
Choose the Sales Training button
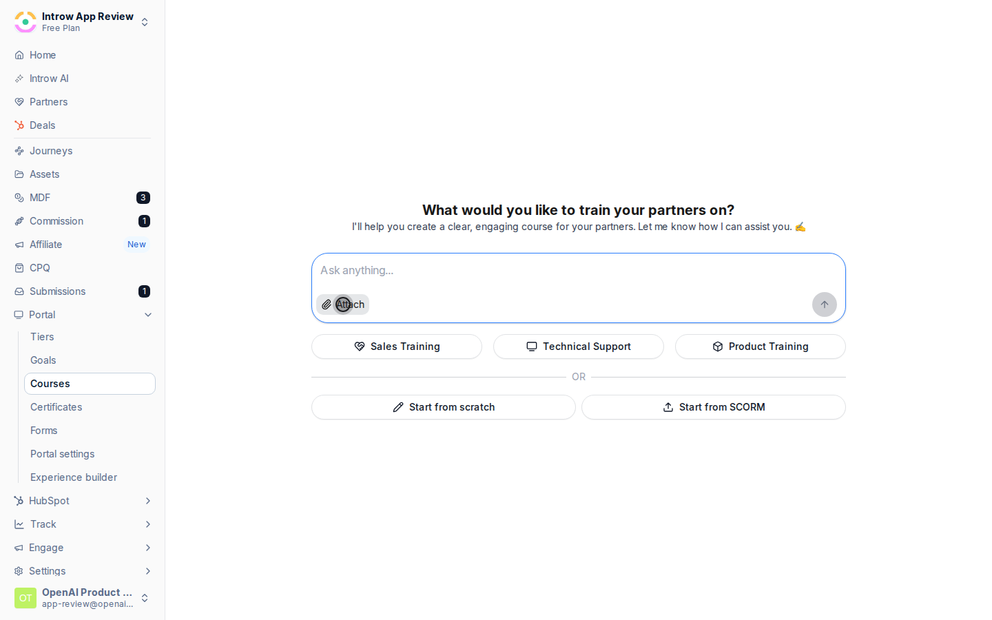397,347
